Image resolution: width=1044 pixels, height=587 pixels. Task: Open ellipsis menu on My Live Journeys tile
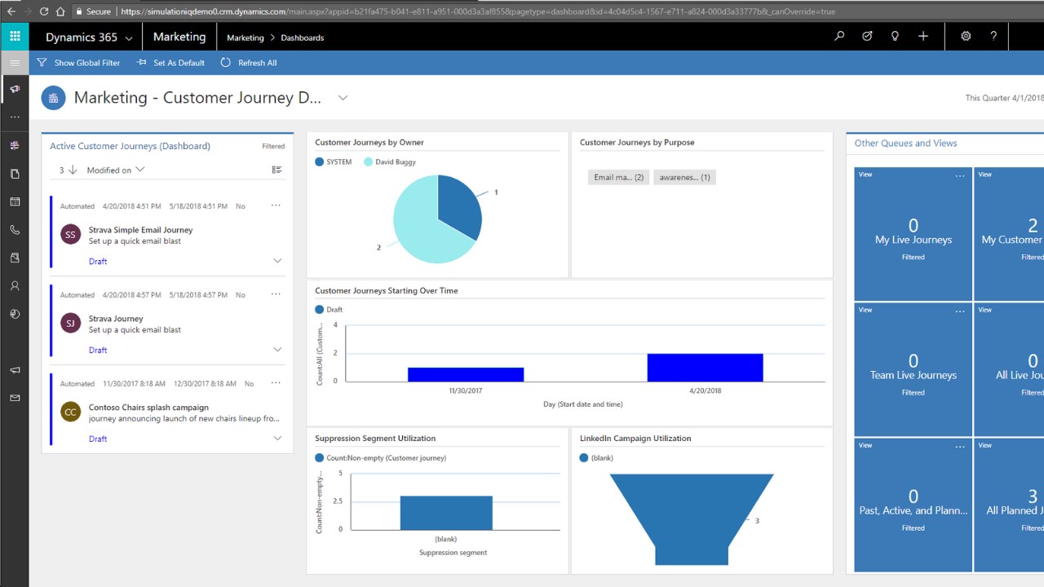coord(960,174)
